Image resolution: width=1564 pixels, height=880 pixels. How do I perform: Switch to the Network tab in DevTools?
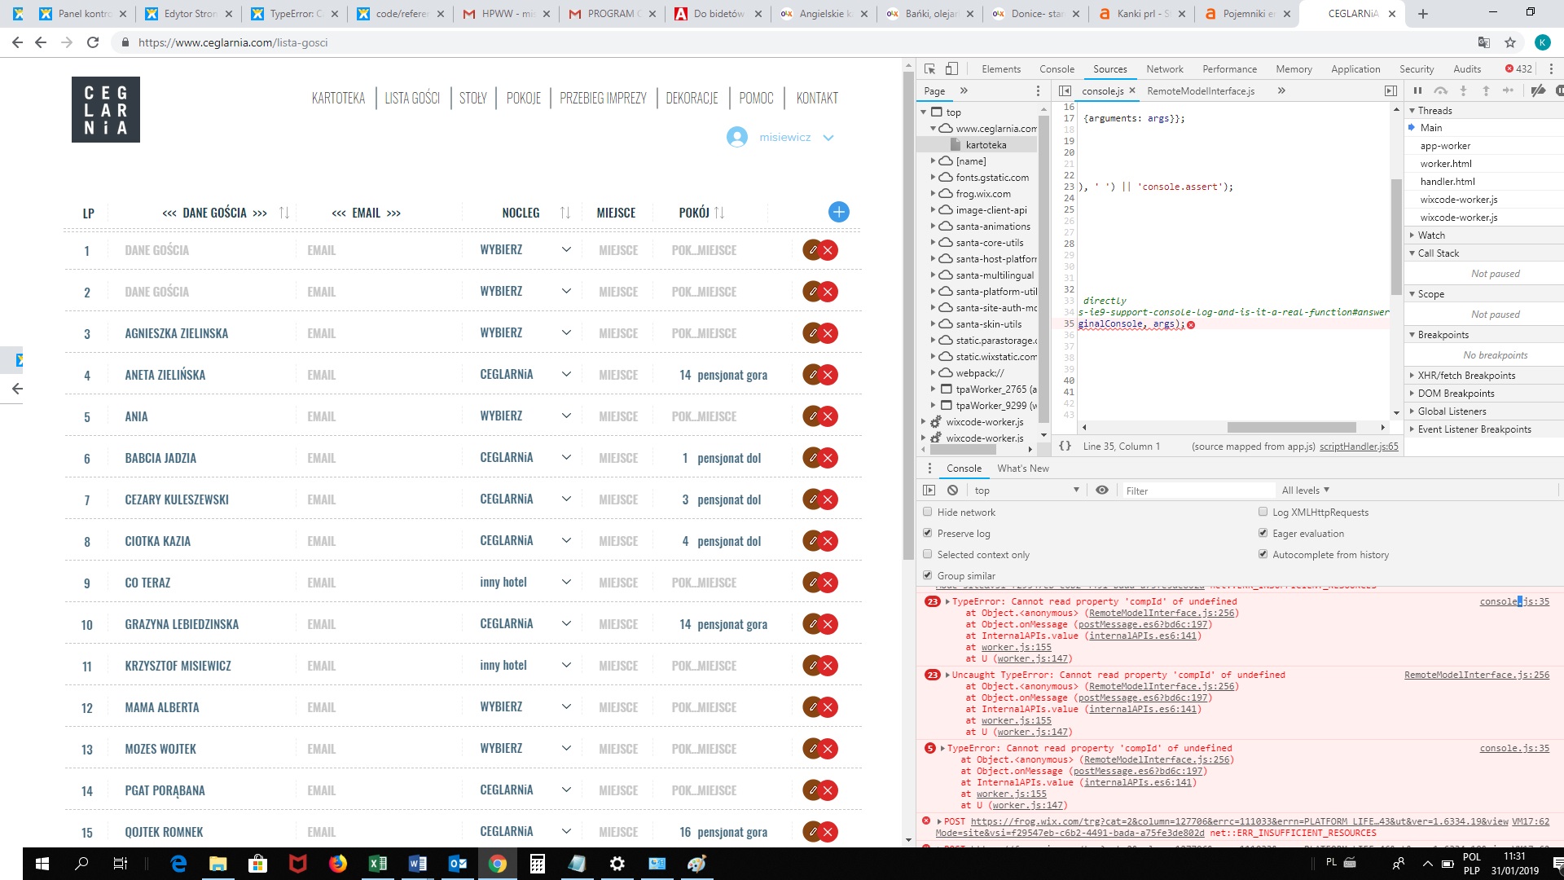click(1164, 69)
